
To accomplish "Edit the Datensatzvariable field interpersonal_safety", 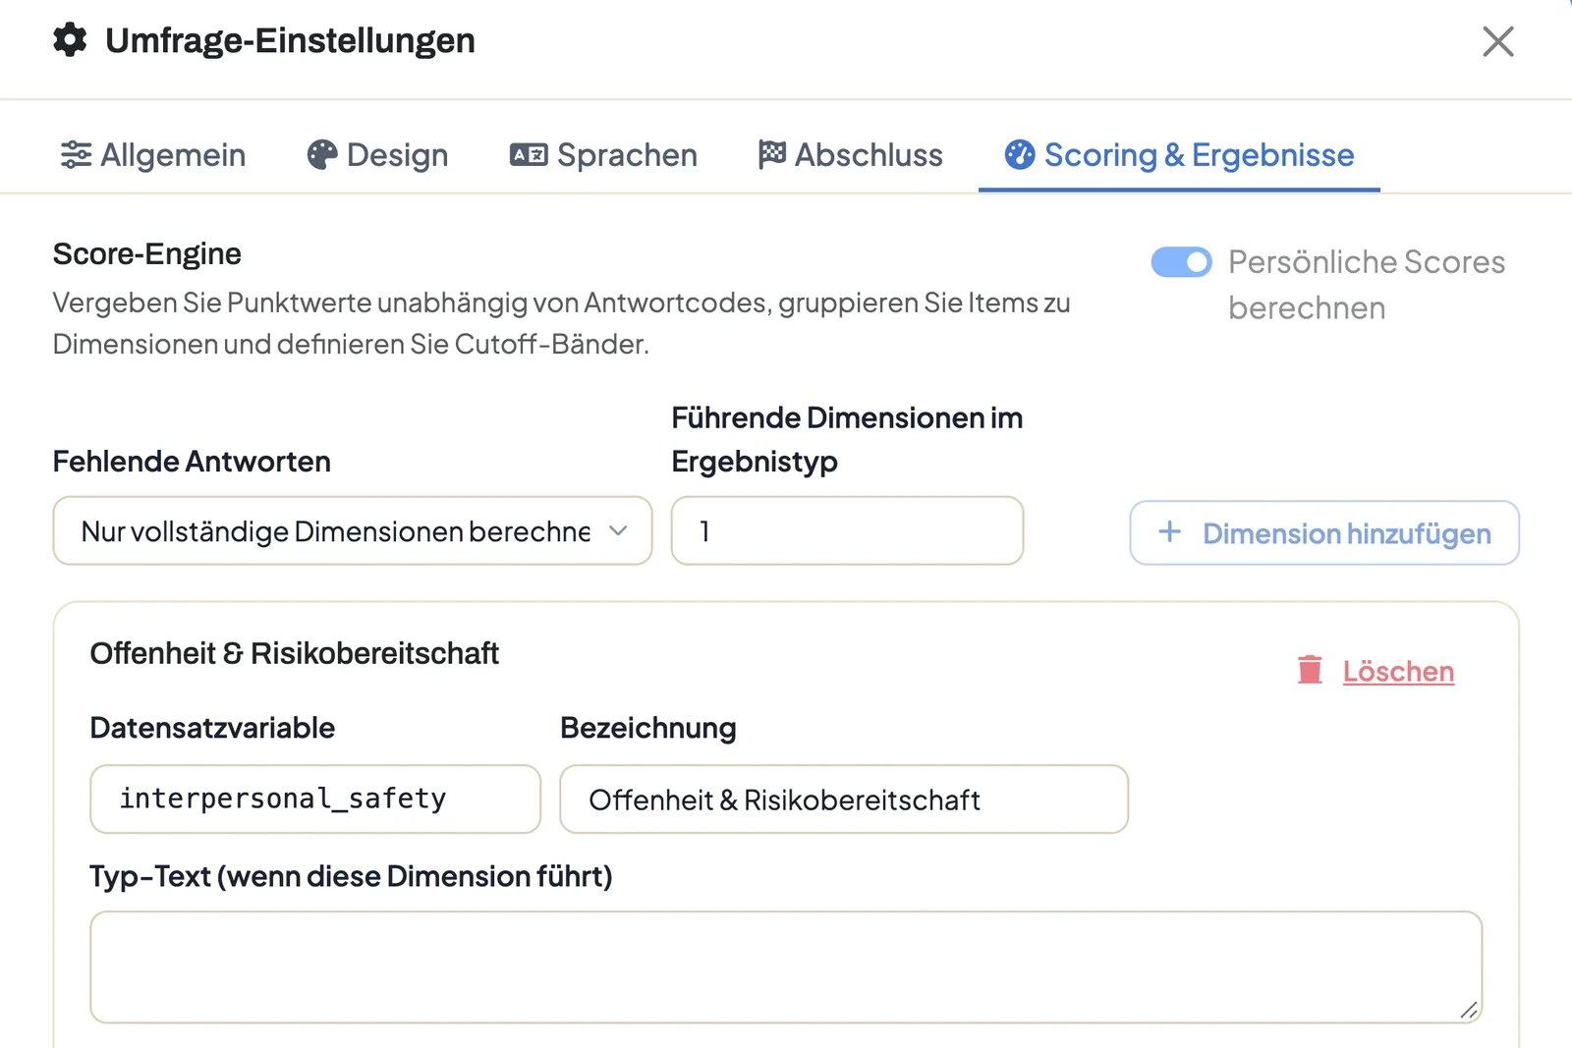I will click(x=315, y=799).
